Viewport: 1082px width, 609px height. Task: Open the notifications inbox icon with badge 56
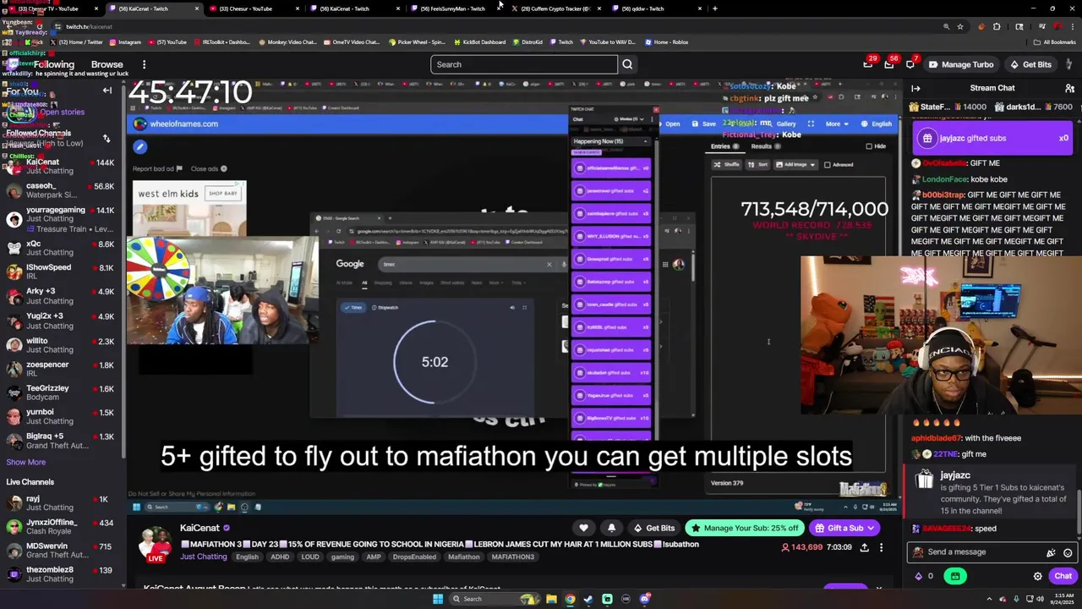pos(889,64)
